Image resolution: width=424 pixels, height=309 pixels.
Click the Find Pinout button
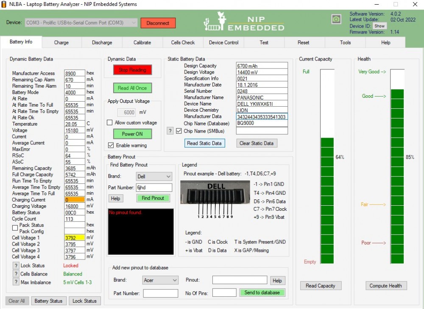[x=153, y=198]
